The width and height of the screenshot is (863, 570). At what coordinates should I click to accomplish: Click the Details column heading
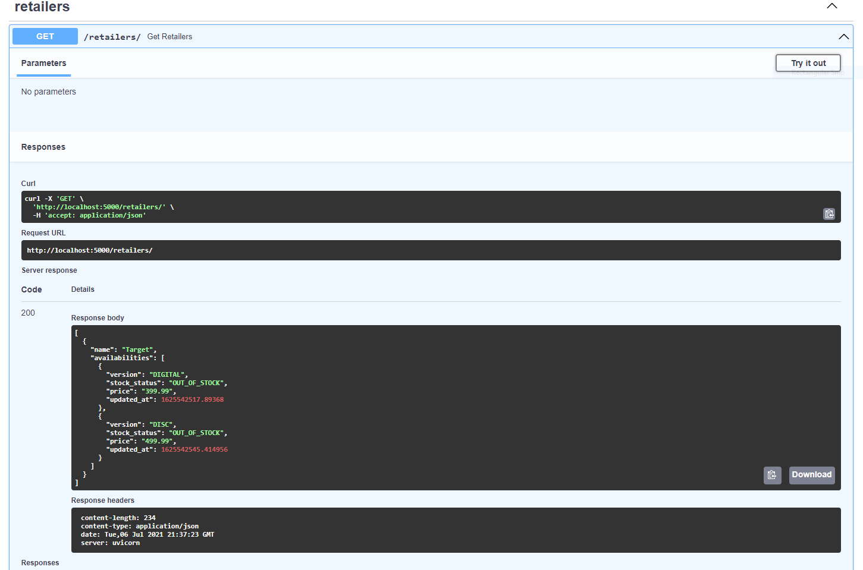83,289
